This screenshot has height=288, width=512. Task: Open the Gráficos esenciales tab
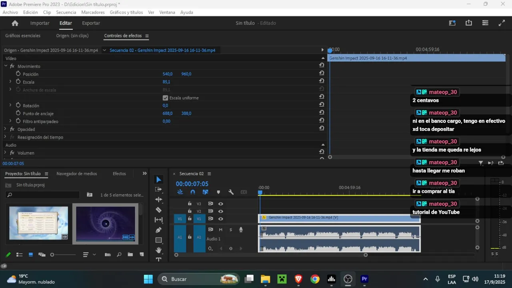[23, 36]
